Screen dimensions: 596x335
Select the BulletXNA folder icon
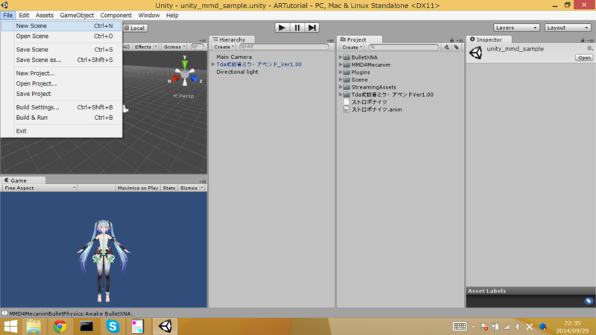346,57
